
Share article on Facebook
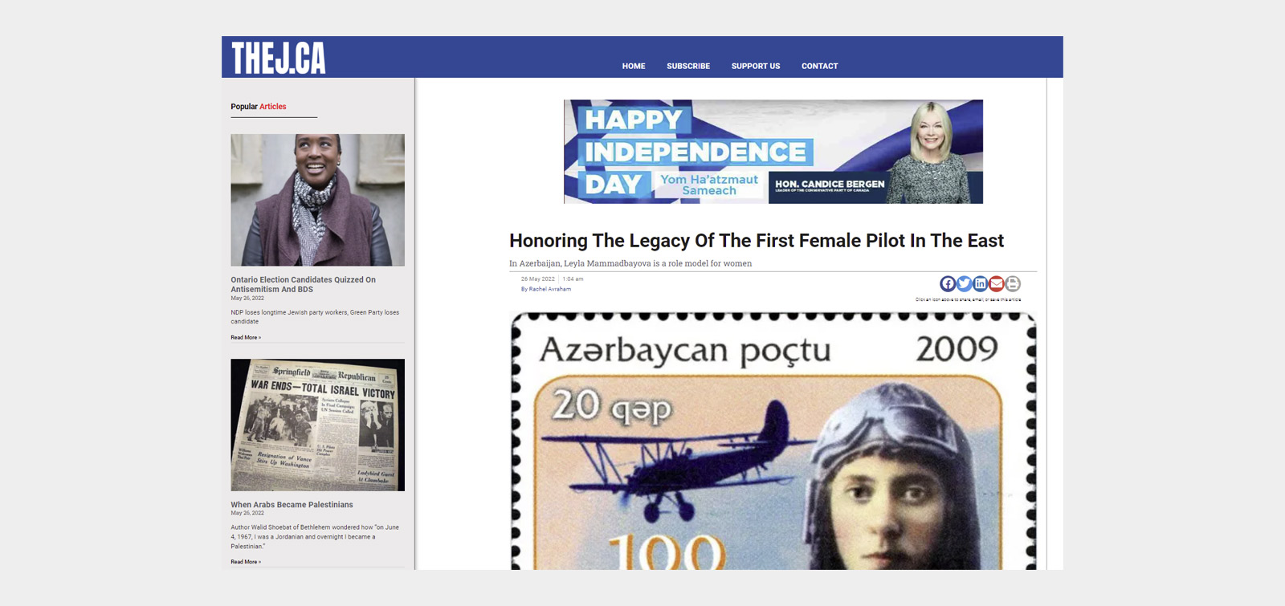pos(948,283)
